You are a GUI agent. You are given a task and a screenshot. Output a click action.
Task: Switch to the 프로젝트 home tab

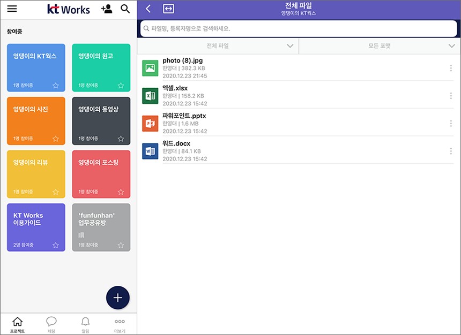17,325
